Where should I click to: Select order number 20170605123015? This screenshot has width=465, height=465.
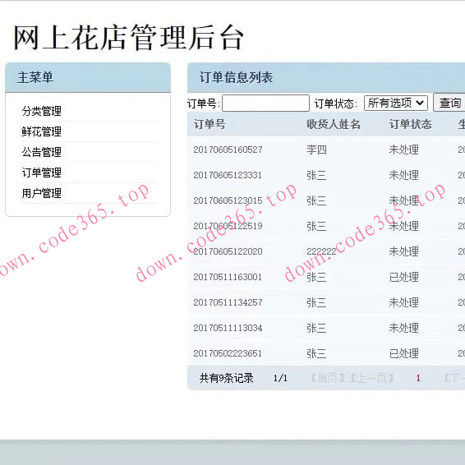coord(228,200)
